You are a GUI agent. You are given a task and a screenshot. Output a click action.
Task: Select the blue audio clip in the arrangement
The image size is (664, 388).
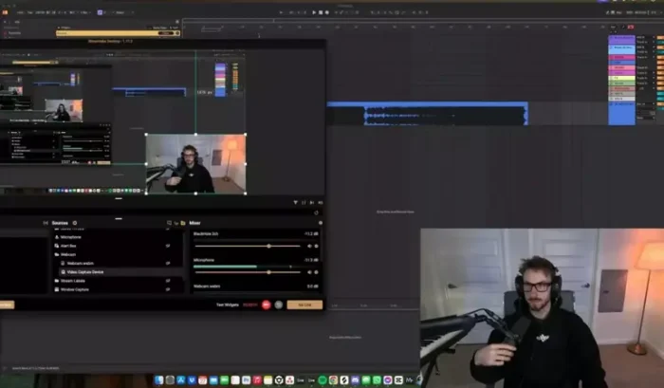pos(427,114)
